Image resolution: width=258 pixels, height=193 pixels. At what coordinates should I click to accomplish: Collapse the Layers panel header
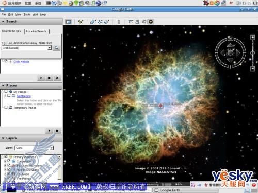point(31,138)
